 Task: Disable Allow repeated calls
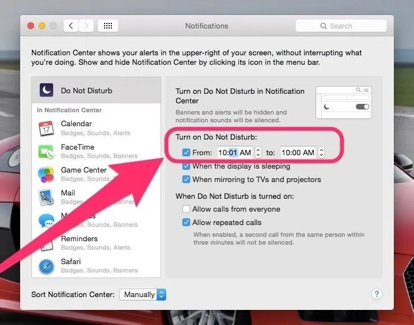tap(186, 222)
